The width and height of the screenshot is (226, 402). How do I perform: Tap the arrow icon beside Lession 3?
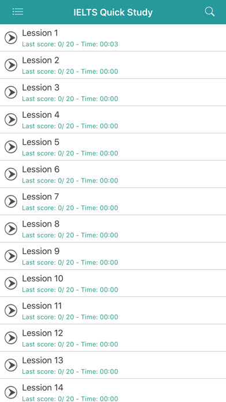pos(11,92)
